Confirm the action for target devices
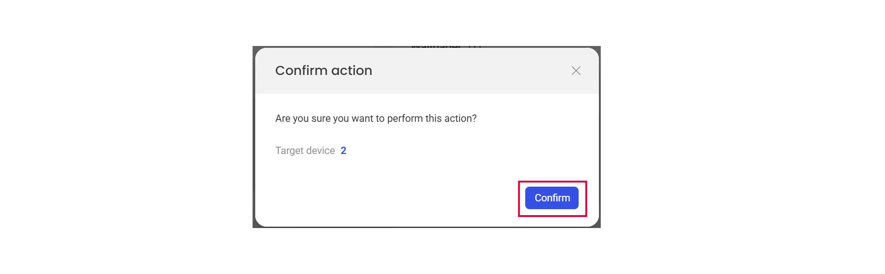The height and width of the screenshot is (274, 885). [x=551, y=198]
